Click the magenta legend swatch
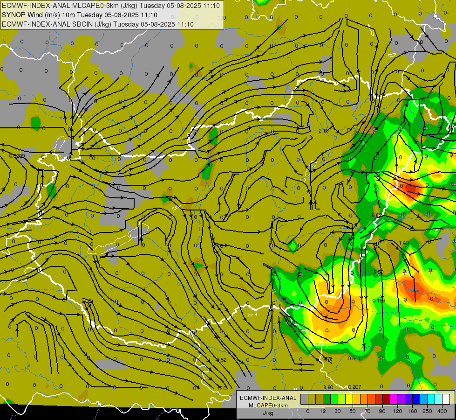Image resolution: width=456 pixels, height=420 pixels. (394, 399)
